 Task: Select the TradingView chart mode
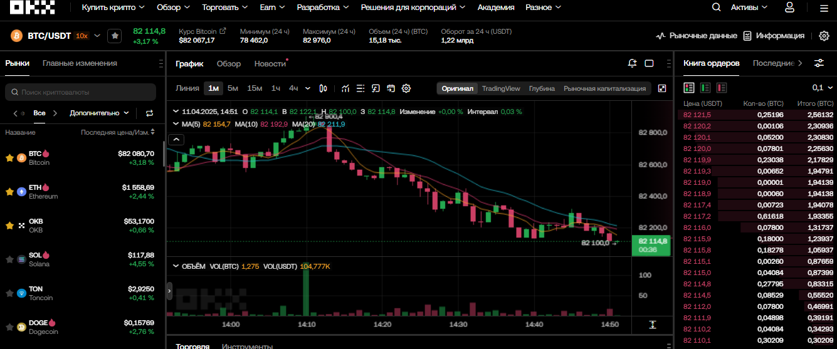pos(501,88)
